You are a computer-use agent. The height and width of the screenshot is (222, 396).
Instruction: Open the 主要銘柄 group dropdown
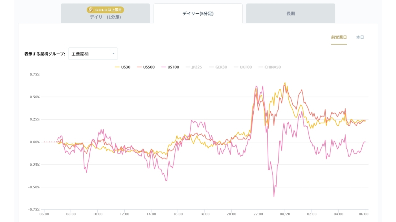[x=93, y=54]
